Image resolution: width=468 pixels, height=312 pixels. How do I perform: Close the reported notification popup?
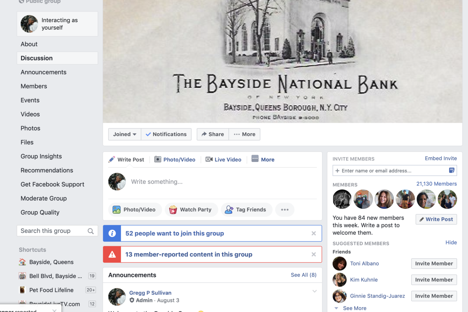pos(55,310)
